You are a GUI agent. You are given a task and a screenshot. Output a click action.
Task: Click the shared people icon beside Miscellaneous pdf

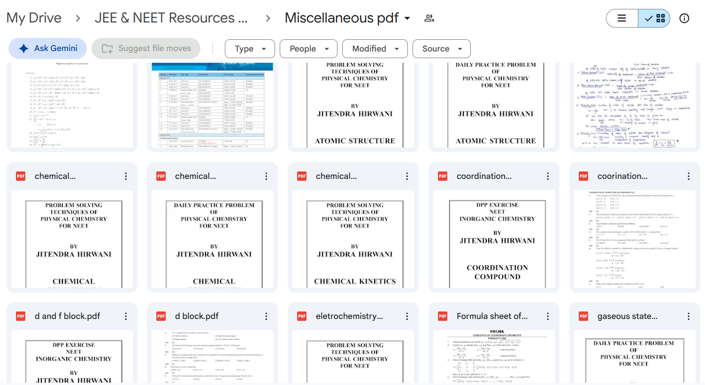pyautogui.click(x=429, y=18)
